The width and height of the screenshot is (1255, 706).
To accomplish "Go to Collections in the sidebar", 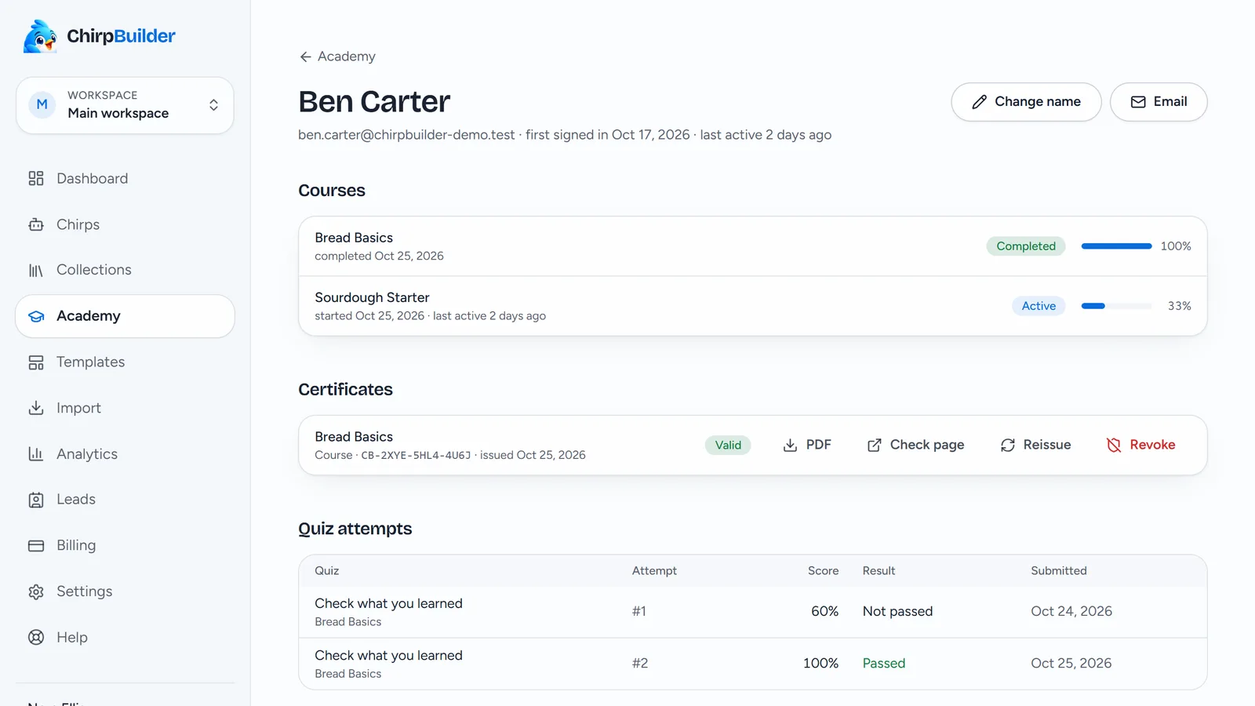I will (125, 270).
